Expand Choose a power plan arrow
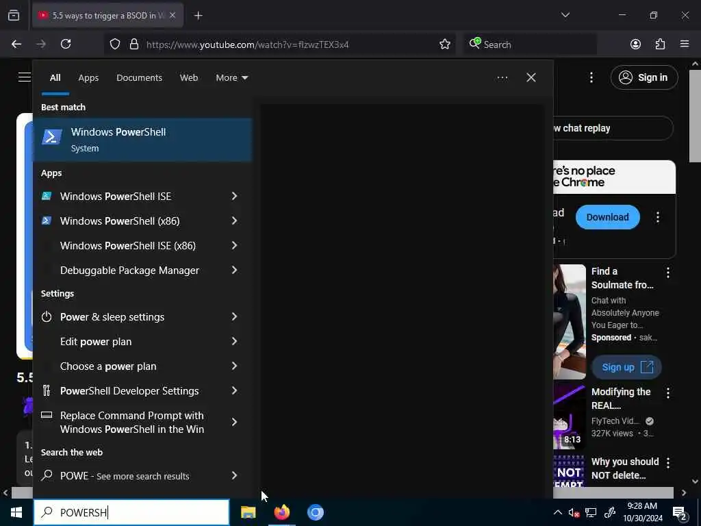This screenshot has width=701, height=526. tap(234, 366)
